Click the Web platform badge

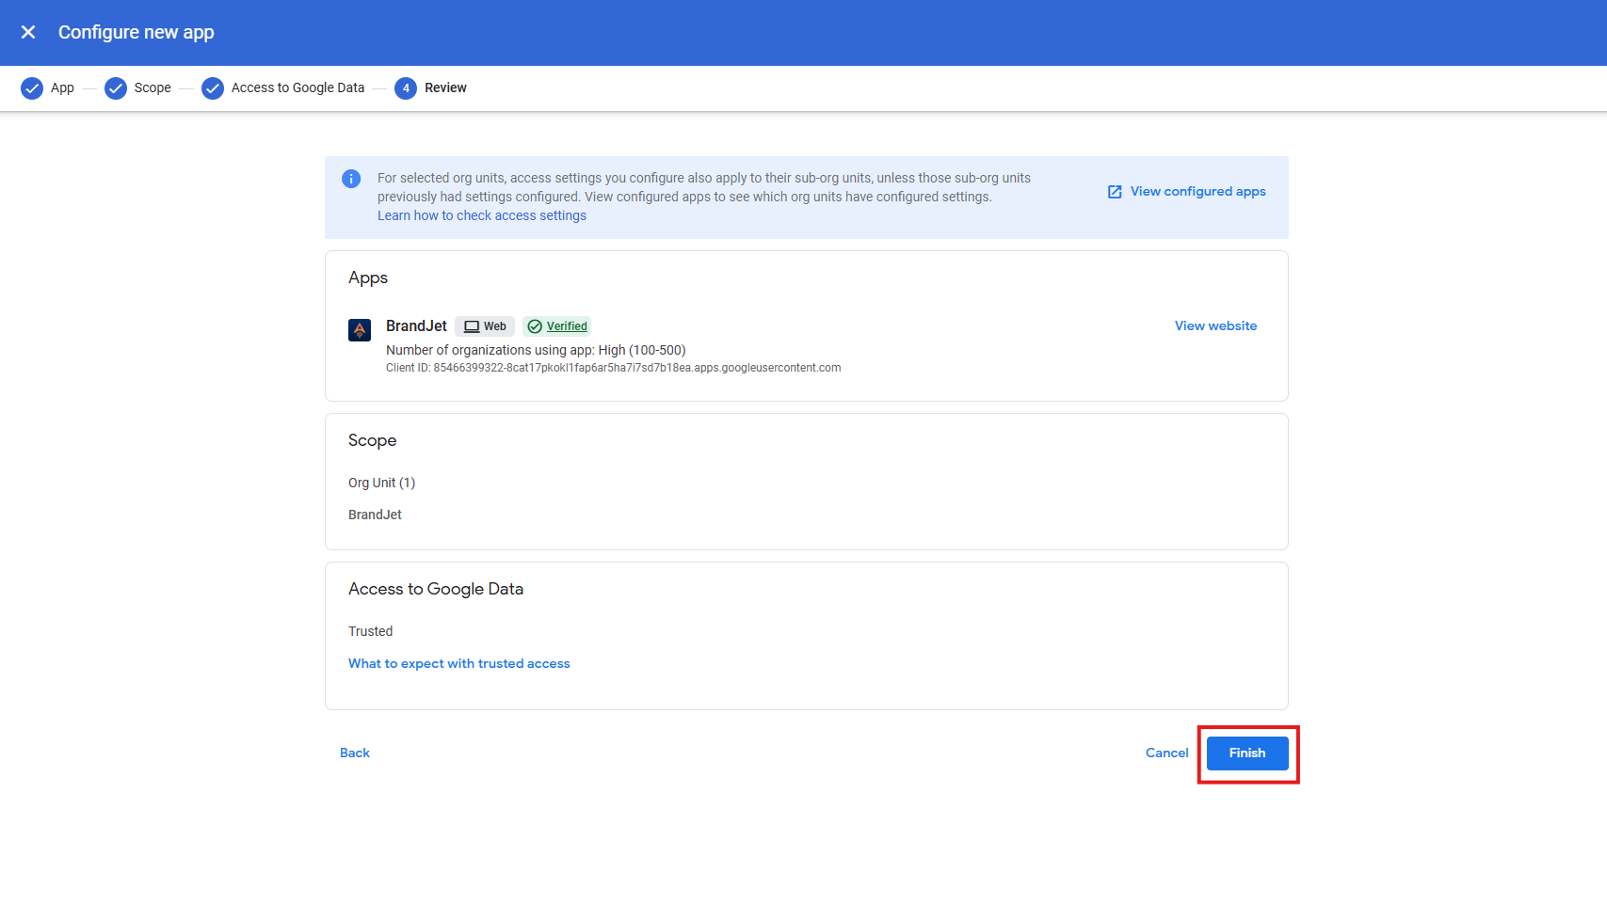point(485,326)
